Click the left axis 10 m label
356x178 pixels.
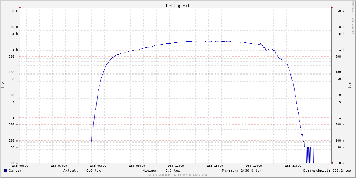[14, 163]
